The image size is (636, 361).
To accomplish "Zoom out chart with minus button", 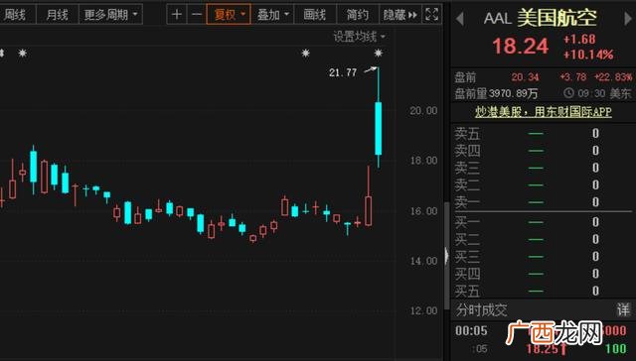I will point(197,15).
